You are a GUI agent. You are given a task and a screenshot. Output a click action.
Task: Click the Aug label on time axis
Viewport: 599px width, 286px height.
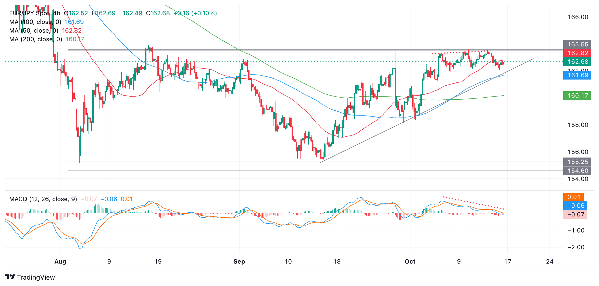pos(60,262)
